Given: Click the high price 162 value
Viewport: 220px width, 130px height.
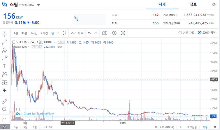Looking at the screenshot, I should pyautogui.click(x=156, y=15).
